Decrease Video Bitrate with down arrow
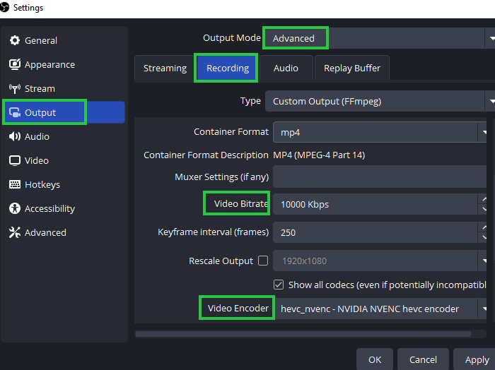Viewport: 495px width, 370px height. coord(483,209)
